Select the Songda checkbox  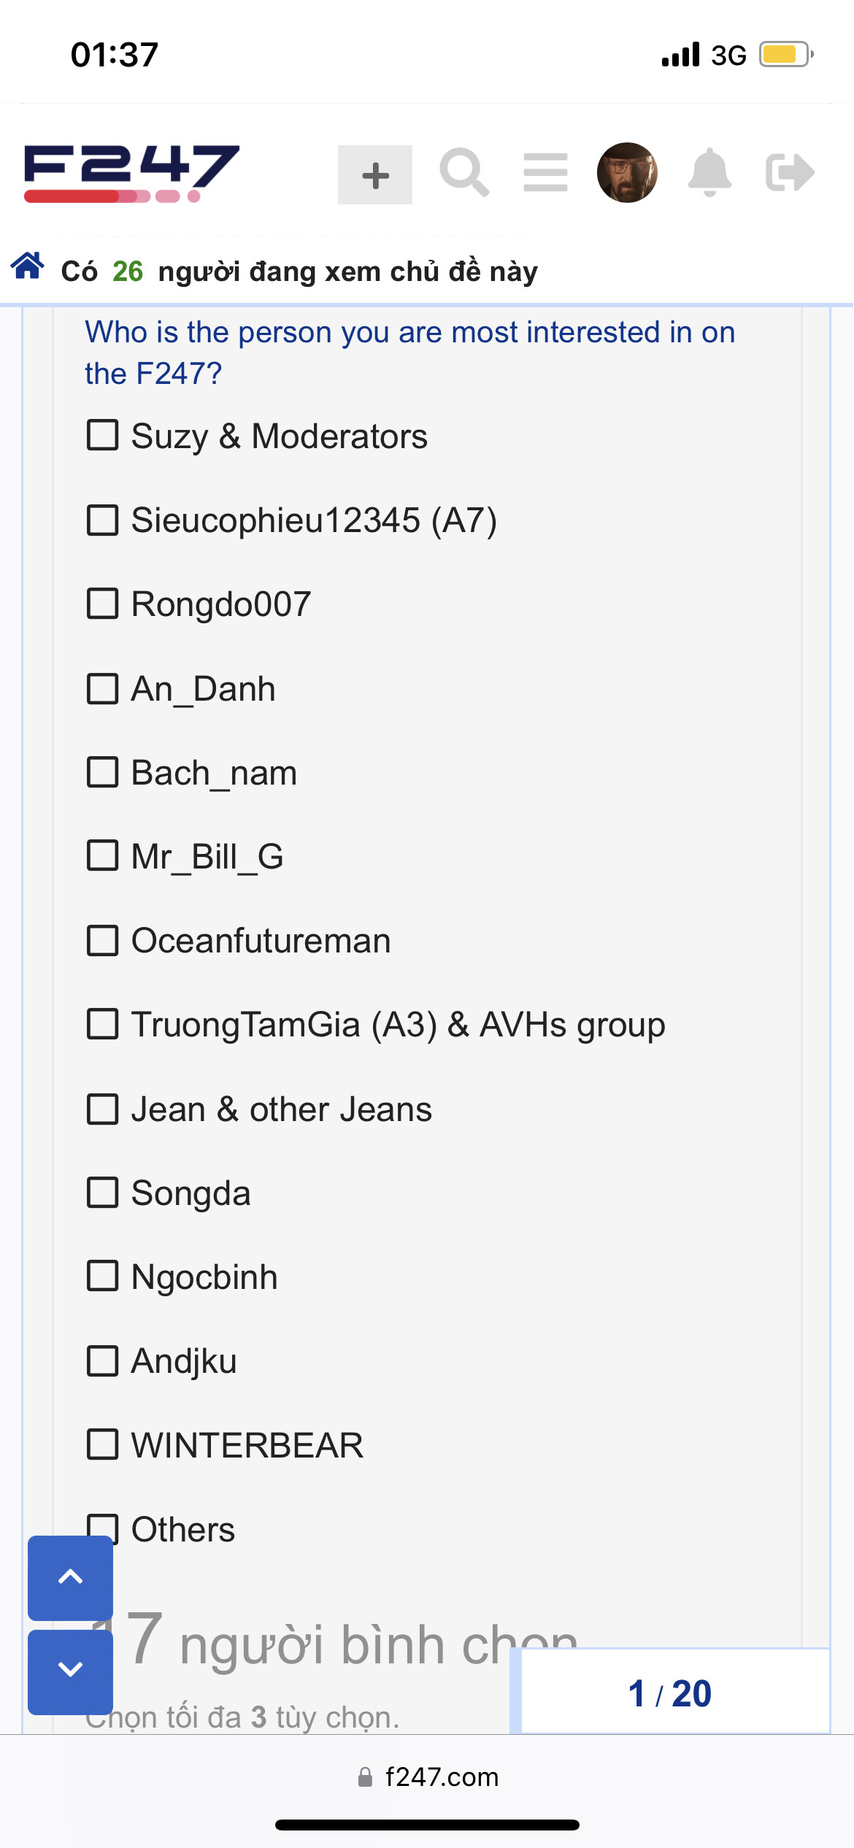coord(103,1193)
